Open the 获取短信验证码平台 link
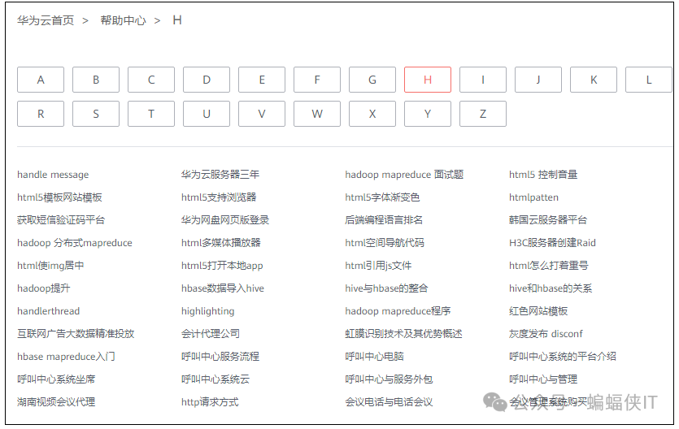Viewport: 679px width, 429px height. (61, 220)
